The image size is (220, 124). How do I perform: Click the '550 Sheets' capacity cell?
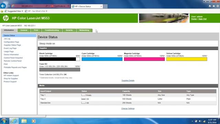click(127, 99)
